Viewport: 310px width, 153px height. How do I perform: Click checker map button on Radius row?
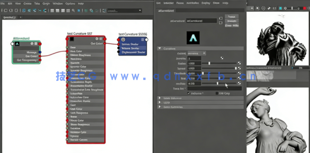tap(239, 63)
